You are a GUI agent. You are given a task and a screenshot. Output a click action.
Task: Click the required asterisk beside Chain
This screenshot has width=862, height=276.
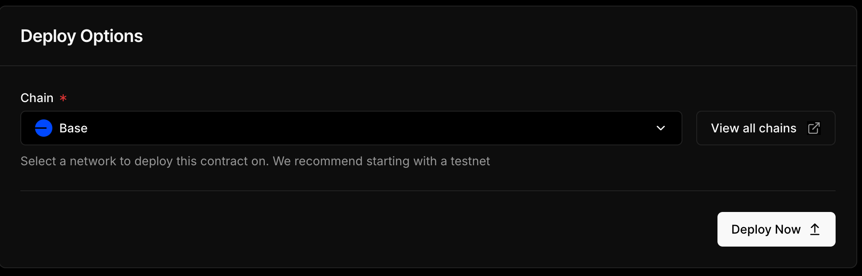[x=63, y=98]
